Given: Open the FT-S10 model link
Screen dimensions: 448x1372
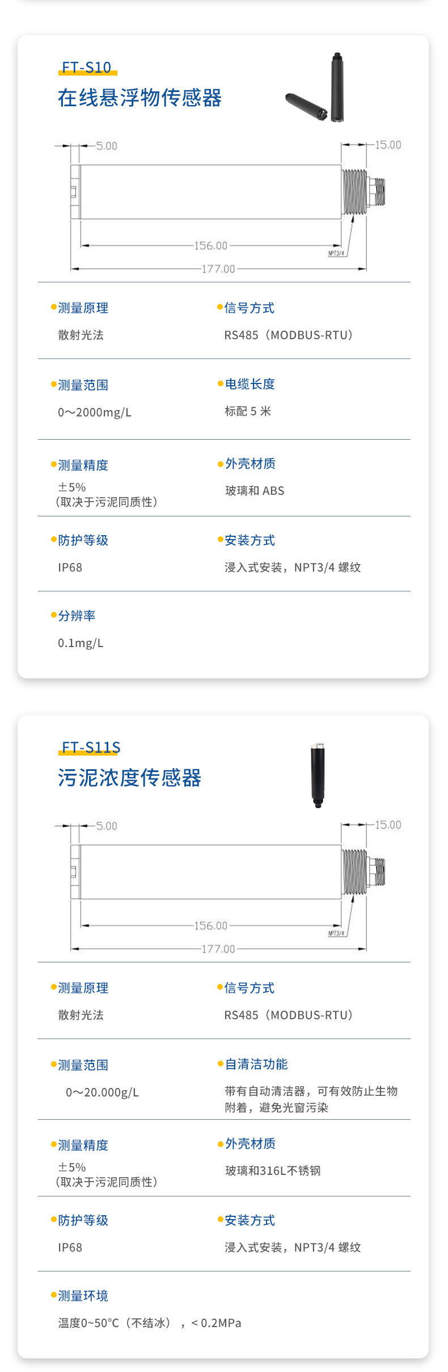Looking at the screenshot, I should click(x=87, y=68).
